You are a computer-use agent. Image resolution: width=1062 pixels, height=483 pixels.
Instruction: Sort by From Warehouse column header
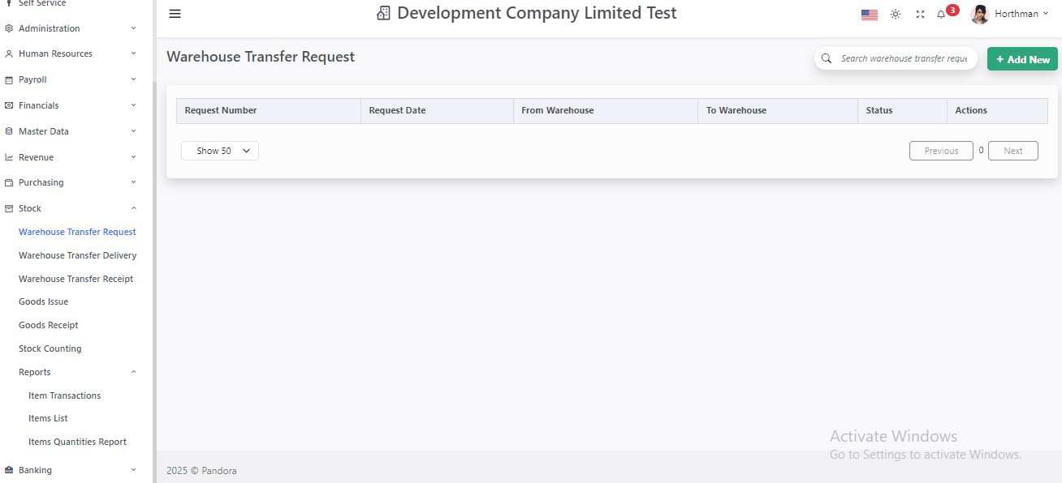click(606, 110)
